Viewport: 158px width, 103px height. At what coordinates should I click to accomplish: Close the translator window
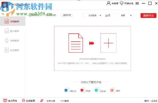(x=156, y=3)
